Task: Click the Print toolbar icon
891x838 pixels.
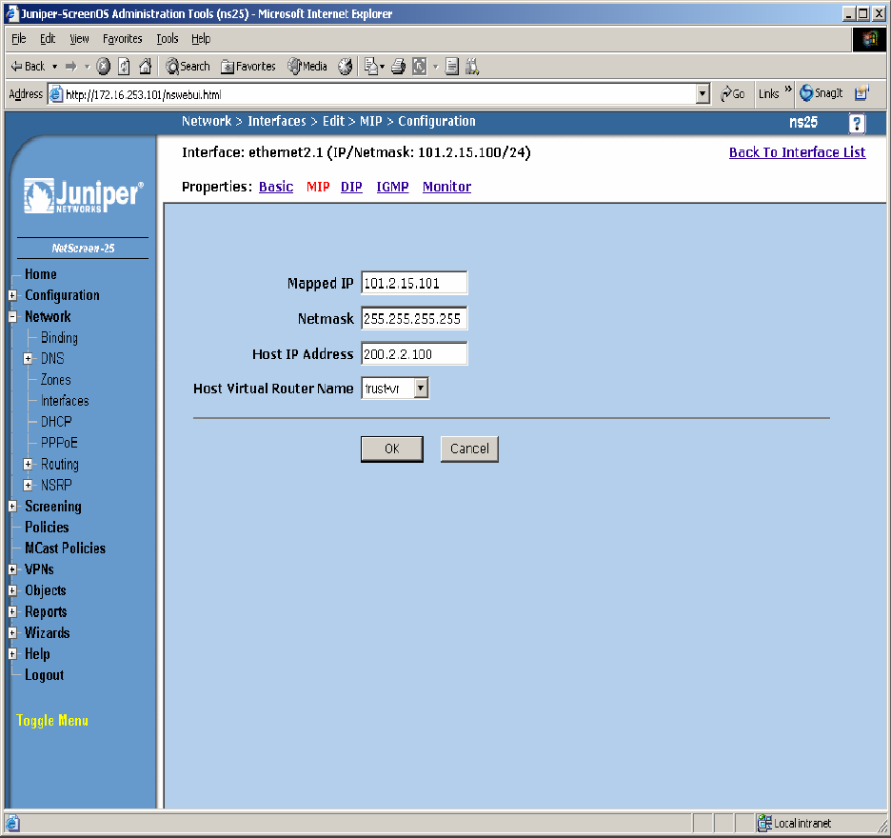Action: click(x=398, y=67)
